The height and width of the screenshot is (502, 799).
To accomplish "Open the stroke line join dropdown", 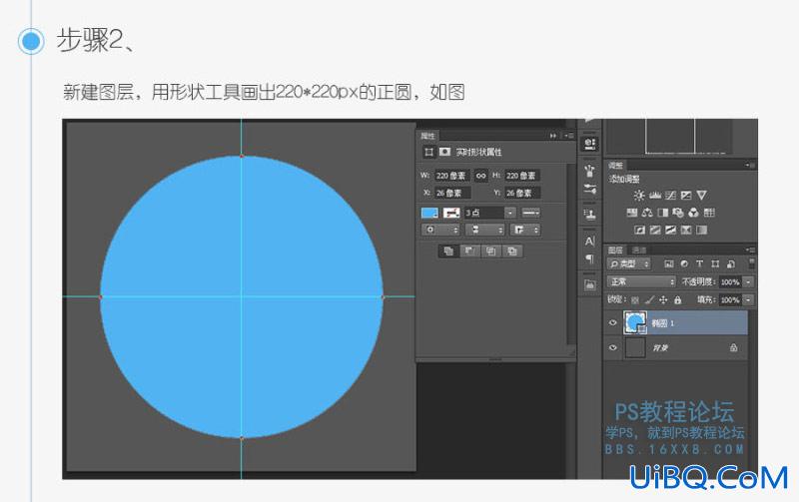I will click(524, 231).
